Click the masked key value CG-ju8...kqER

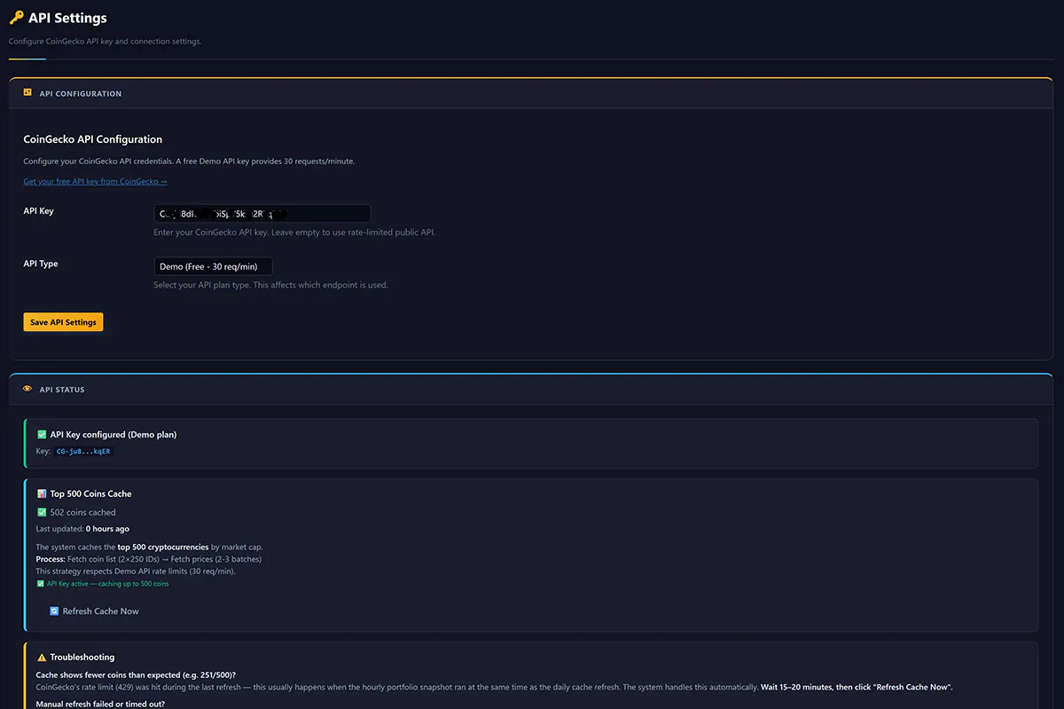[x=84, y=452]
